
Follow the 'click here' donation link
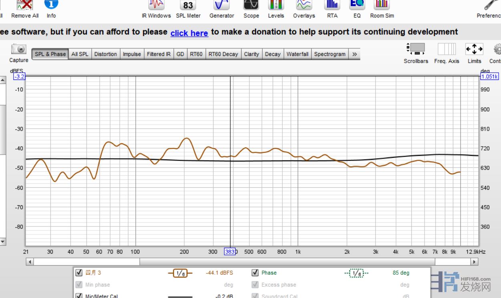pyautogui.click(x=189, y=33)
